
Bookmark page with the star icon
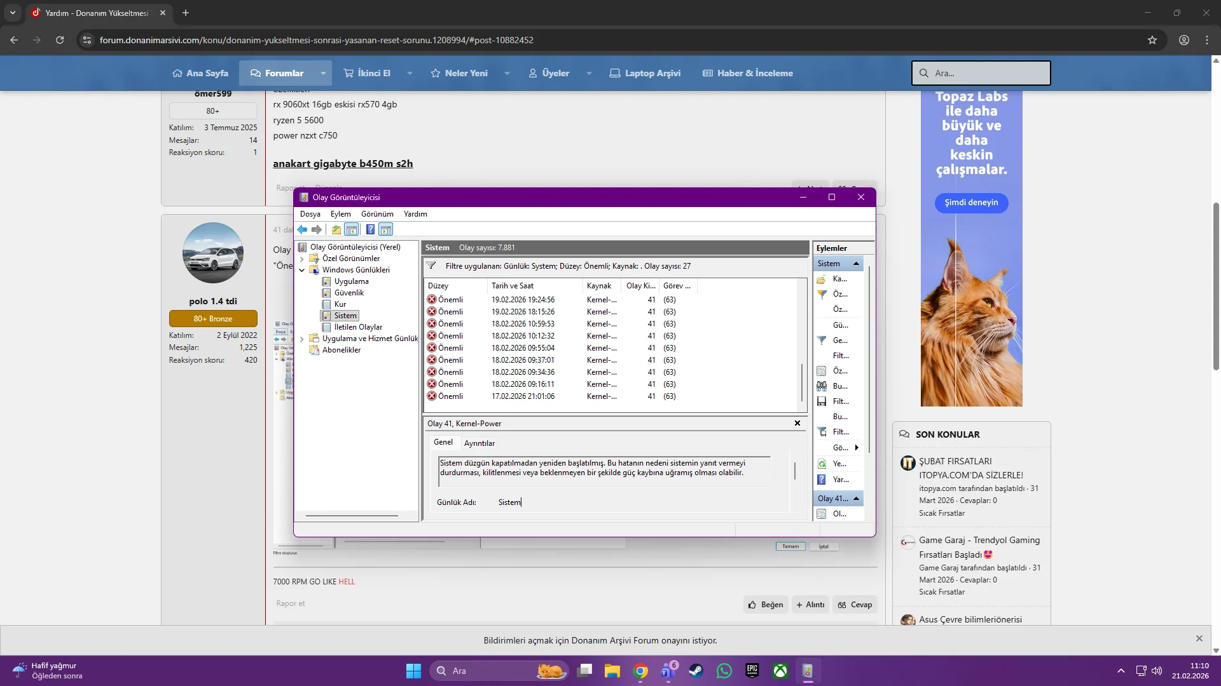tap(1152, 40)
